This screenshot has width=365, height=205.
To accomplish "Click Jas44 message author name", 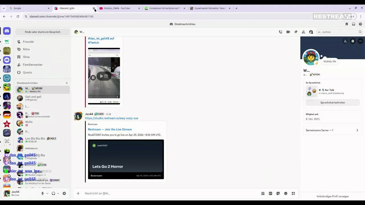I will pos(89,114).
